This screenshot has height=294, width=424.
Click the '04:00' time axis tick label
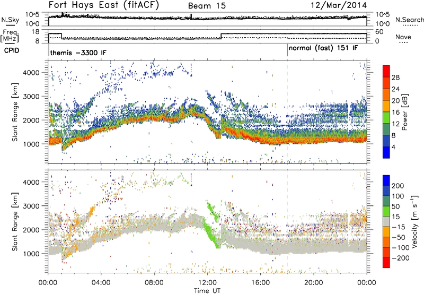point(101,283)
